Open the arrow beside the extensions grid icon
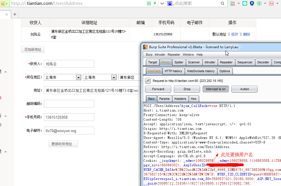The width and height of the screenshot is (281, 186). [239, 3]
